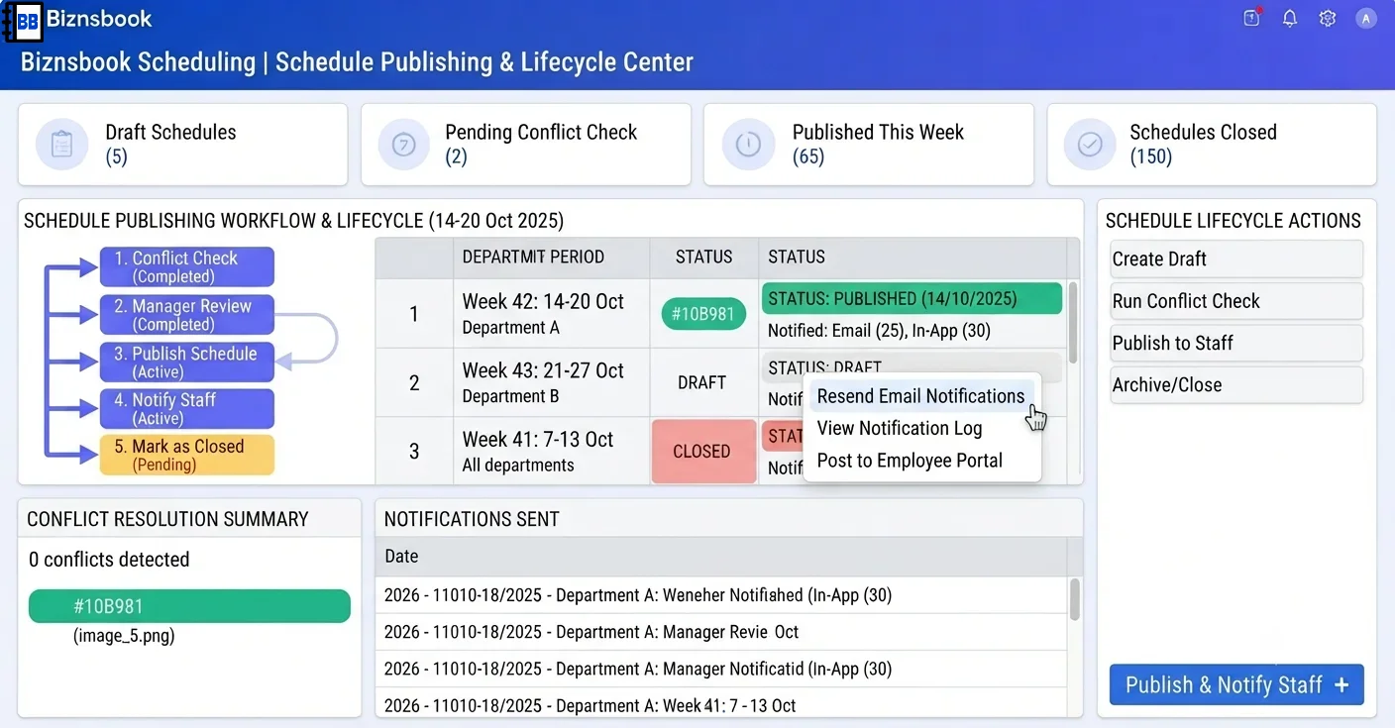Select workflow step 3. Publish Schedule
This screenshot has width=1395, height=728.
(186, 363)
